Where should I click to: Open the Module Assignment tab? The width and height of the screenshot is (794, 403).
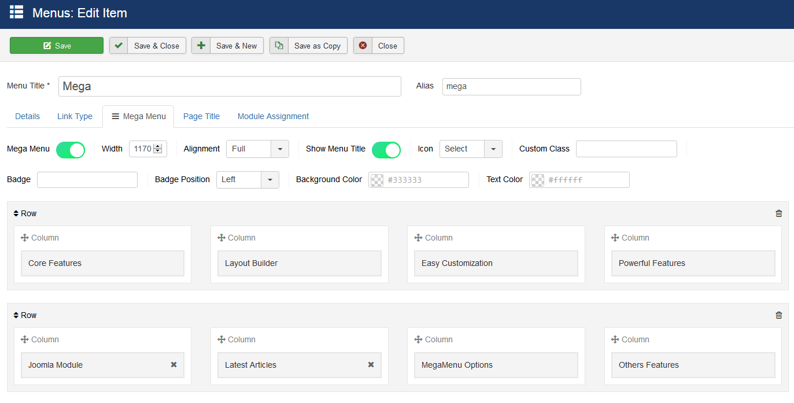[x=273, y=116]
